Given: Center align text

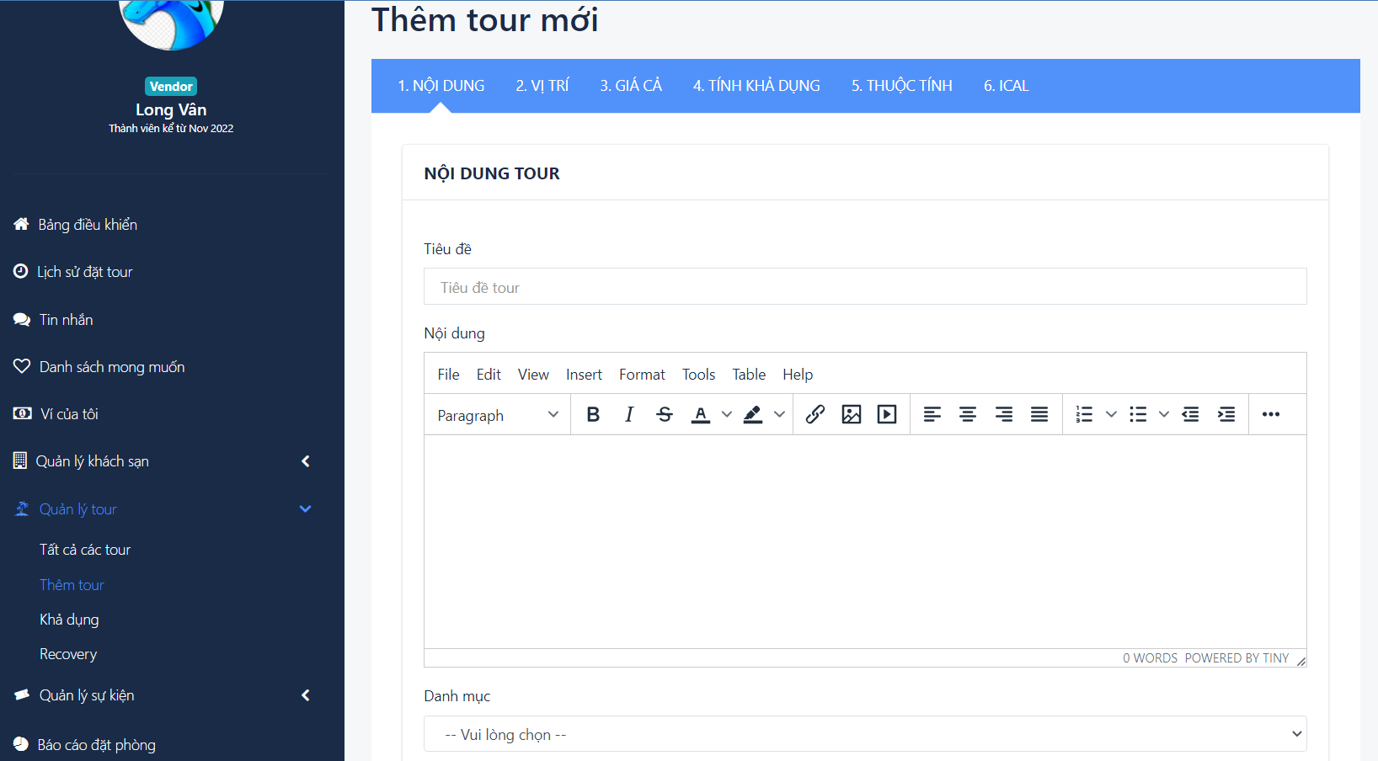Looking at the screenshot, I should (968, 414).
